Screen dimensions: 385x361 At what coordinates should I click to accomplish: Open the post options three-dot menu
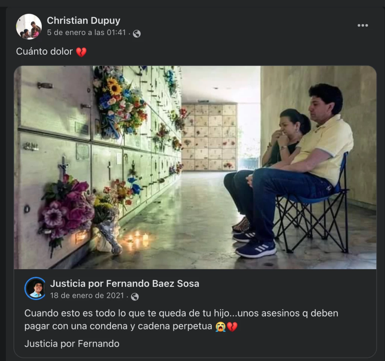(x=363, y=25)
